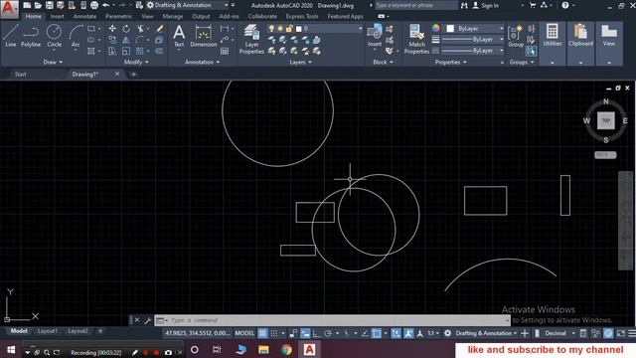Click Match Properties tool
Viewport: 636px width, 358px height.
(416, 39)
